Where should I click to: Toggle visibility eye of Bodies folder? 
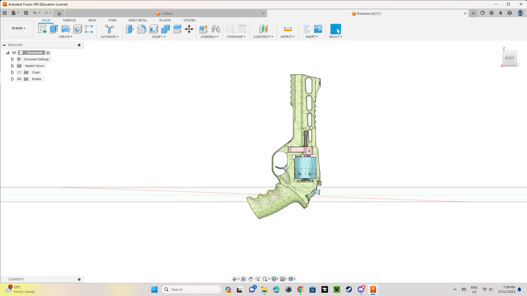click(x=19, y=79)
